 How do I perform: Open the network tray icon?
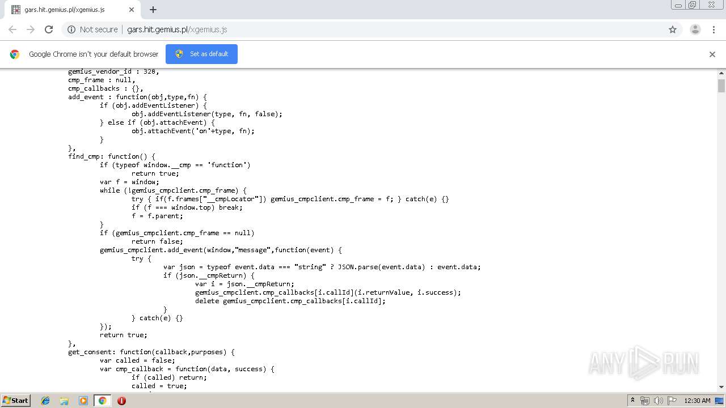pos(645,401)
